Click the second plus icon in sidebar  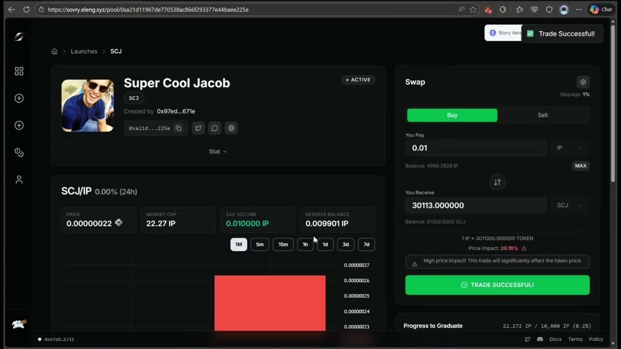pos(19,126)
